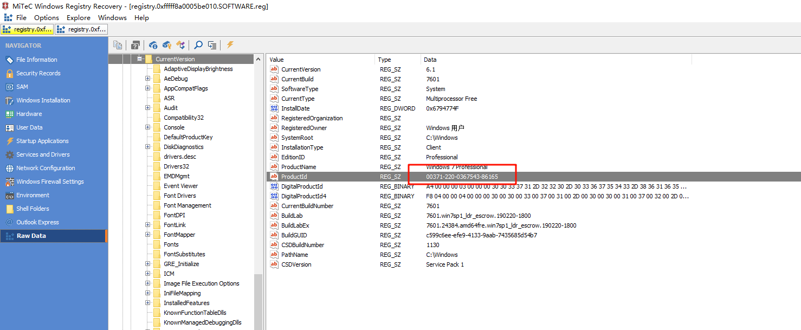The image size is (801, 330).
Task: Sort by the Data column header
Action: pyautogui.click(x=556, y=60)
